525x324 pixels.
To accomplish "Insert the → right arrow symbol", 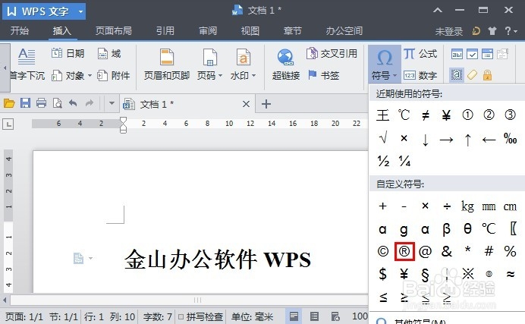I will pos(446,140).
